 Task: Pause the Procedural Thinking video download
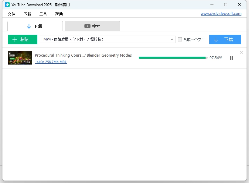[232, 58]
